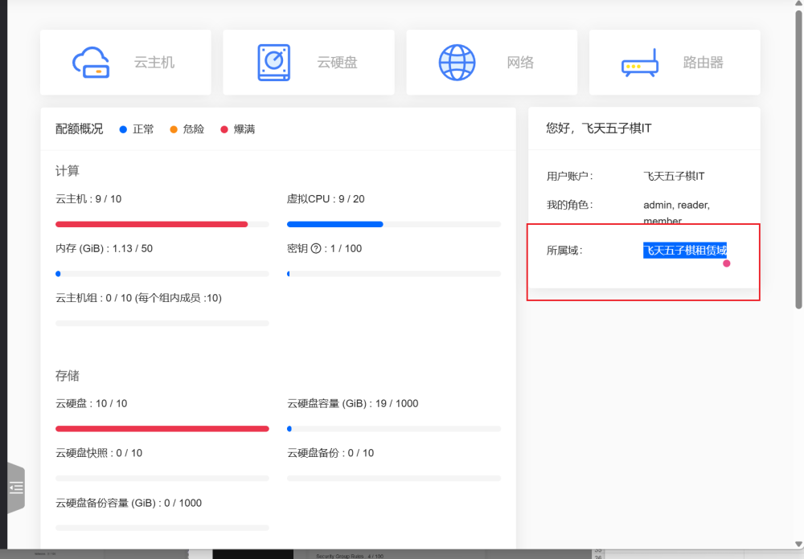Screen dimensions: 804x559
Task: Open the 云硬盘 card label
Action: click(x=337, y=63)
